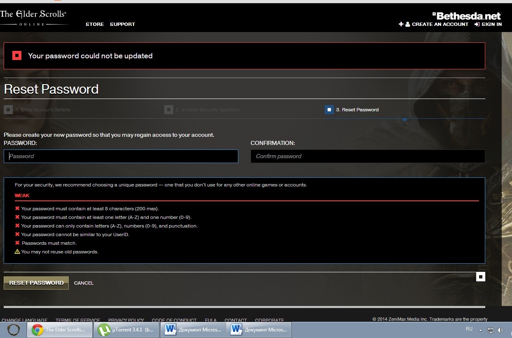512x338 pixels.
Task: Switch to first Word document taskbar item
Action: [x=193, y=330]
